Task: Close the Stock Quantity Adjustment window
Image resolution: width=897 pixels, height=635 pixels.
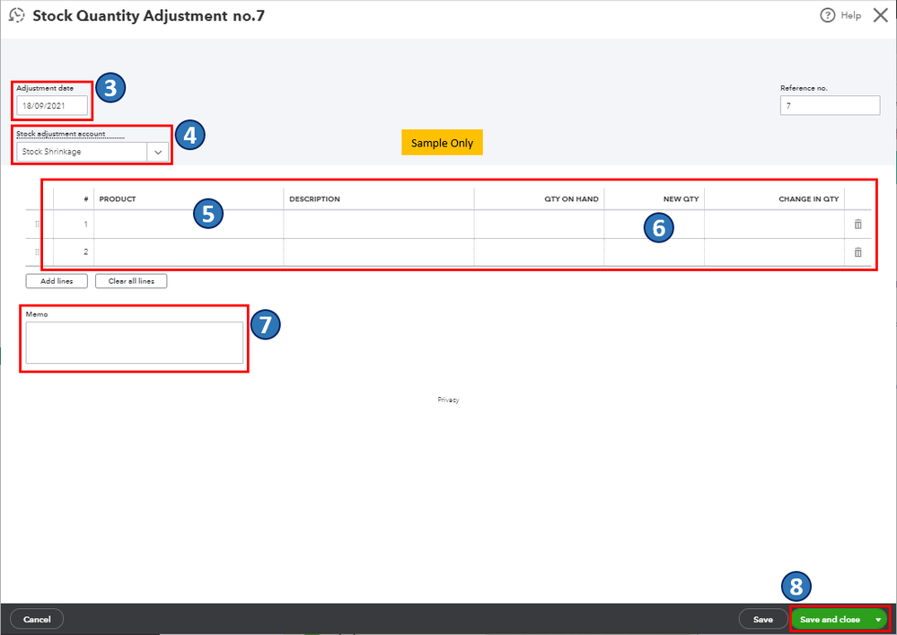Action: click(881, 15)
